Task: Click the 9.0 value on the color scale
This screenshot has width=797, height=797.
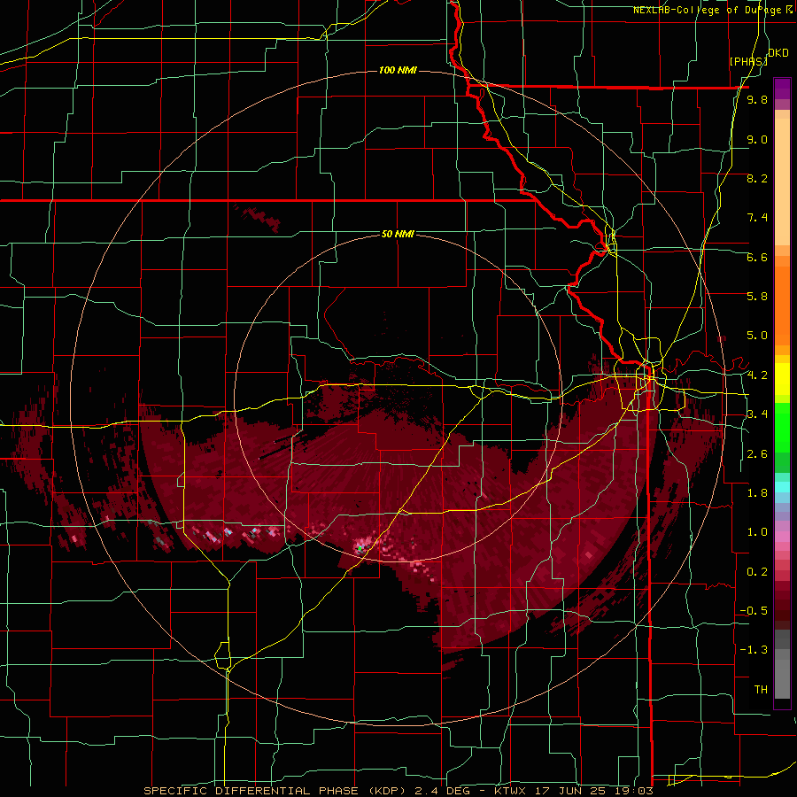Action: (757, 139)
